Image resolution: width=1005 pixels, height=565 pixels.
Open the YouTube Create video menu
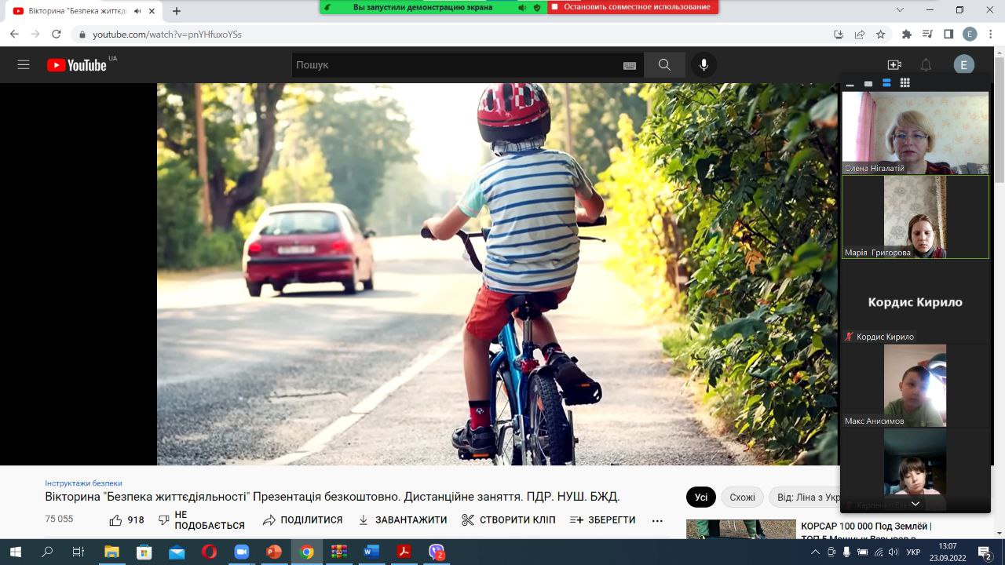tap(894, 65)
